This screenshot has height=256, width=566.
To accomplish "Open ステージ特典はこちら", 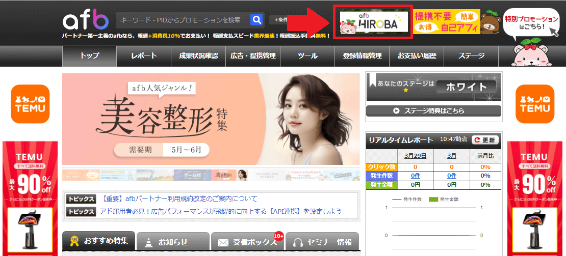I will coord(433,111).
